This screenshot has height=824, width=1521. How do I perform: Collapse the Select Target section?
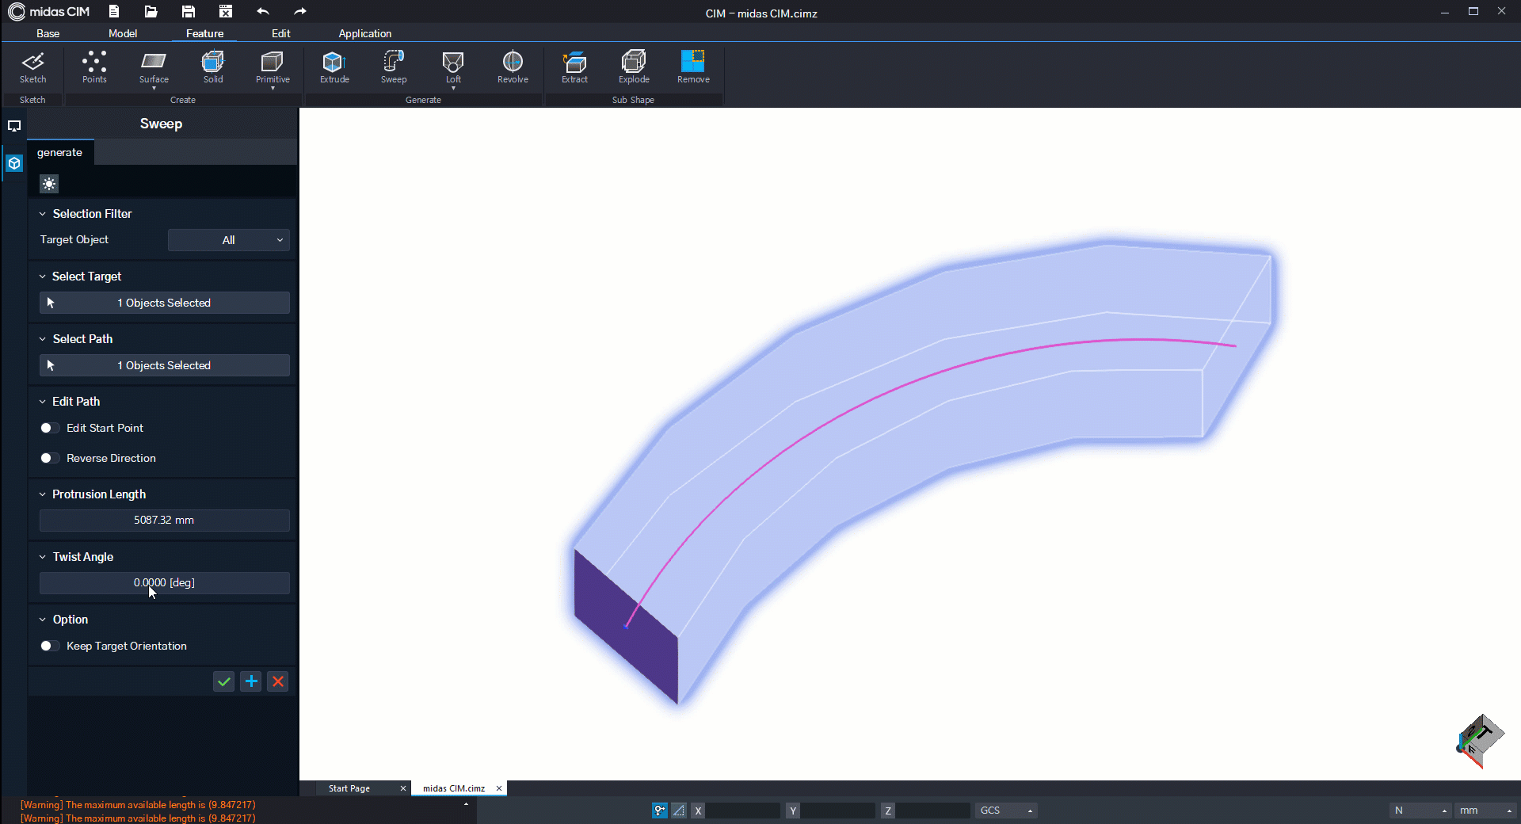43,277
